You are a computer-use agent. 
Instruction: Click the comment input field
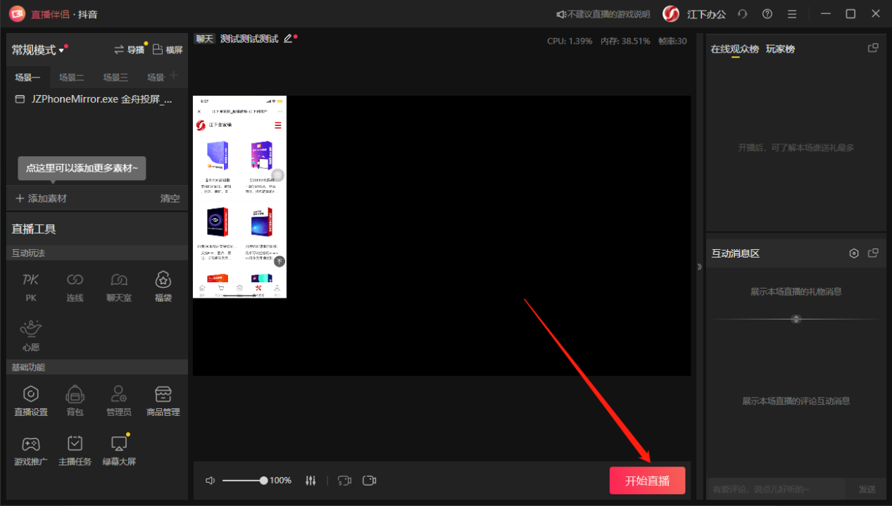coord(776,489)
